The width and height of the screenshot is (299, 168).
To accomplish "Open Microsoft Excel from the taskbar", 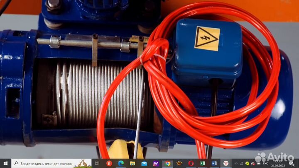I will 202,163.
